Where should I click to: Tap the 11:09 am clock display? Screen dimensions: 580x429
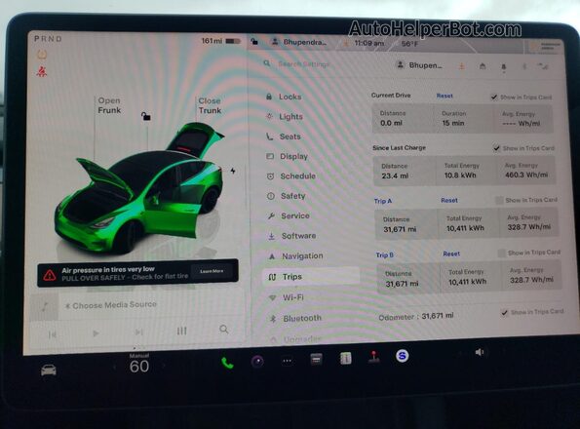[368, 43]
